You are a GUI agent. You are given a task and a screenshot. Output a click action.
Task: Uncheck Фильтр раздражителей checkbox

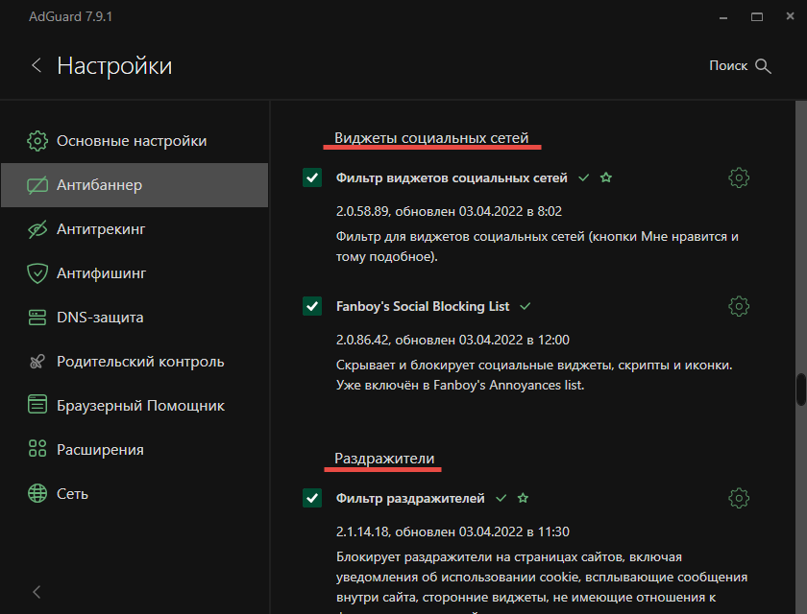(x=312, y=498)
